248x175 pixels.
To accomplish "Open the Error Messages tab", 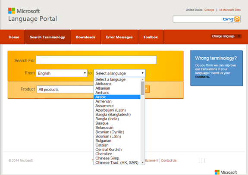I will pos(119,37).
